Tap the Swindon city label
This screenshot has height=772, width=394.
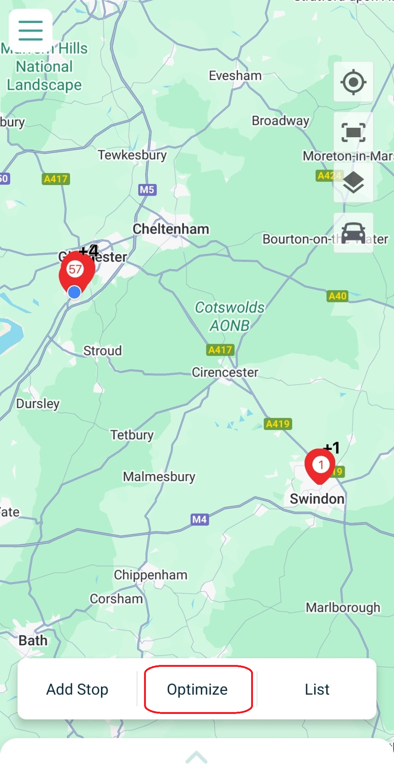click(x=317, y=499)
